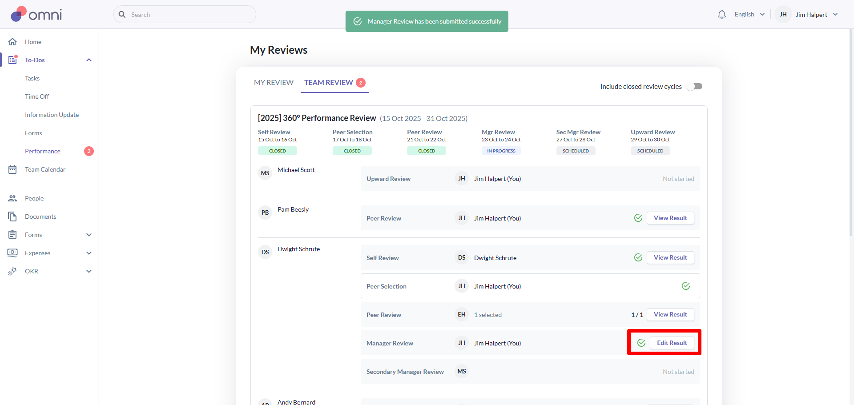This screenshot has width=854, height=405.
Task: Switch to the MY REVIEW tab
Action: point(274,82)
